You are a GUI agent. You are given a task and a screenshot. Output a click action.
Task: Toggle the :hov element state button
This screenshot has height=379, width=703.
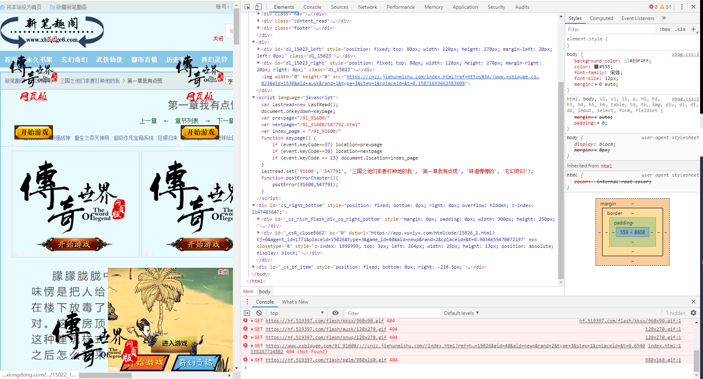[665, 29]
